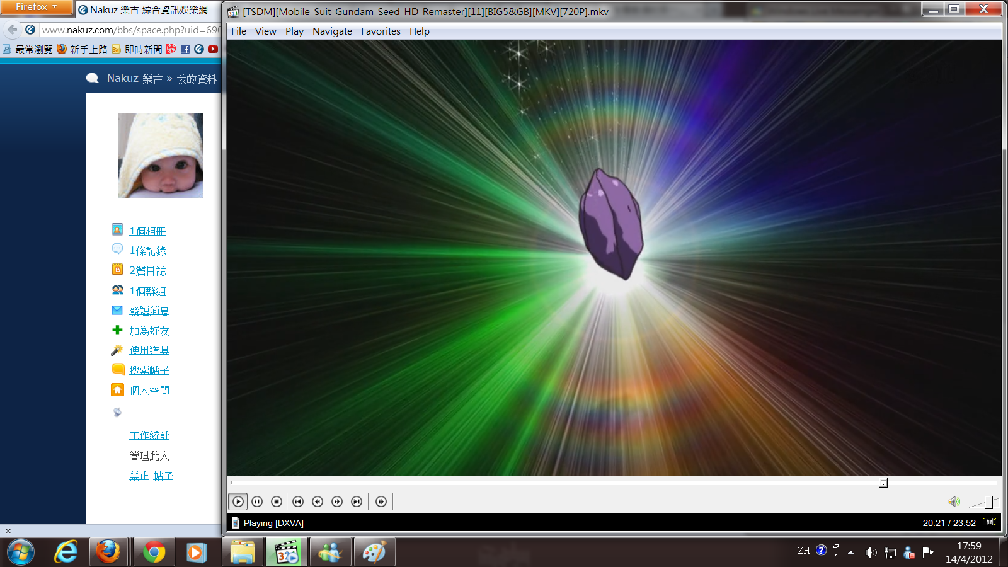Open the Navigate menu
Image resolution: width=1008 pixels, height=567 pixels.
click(332, 31)
